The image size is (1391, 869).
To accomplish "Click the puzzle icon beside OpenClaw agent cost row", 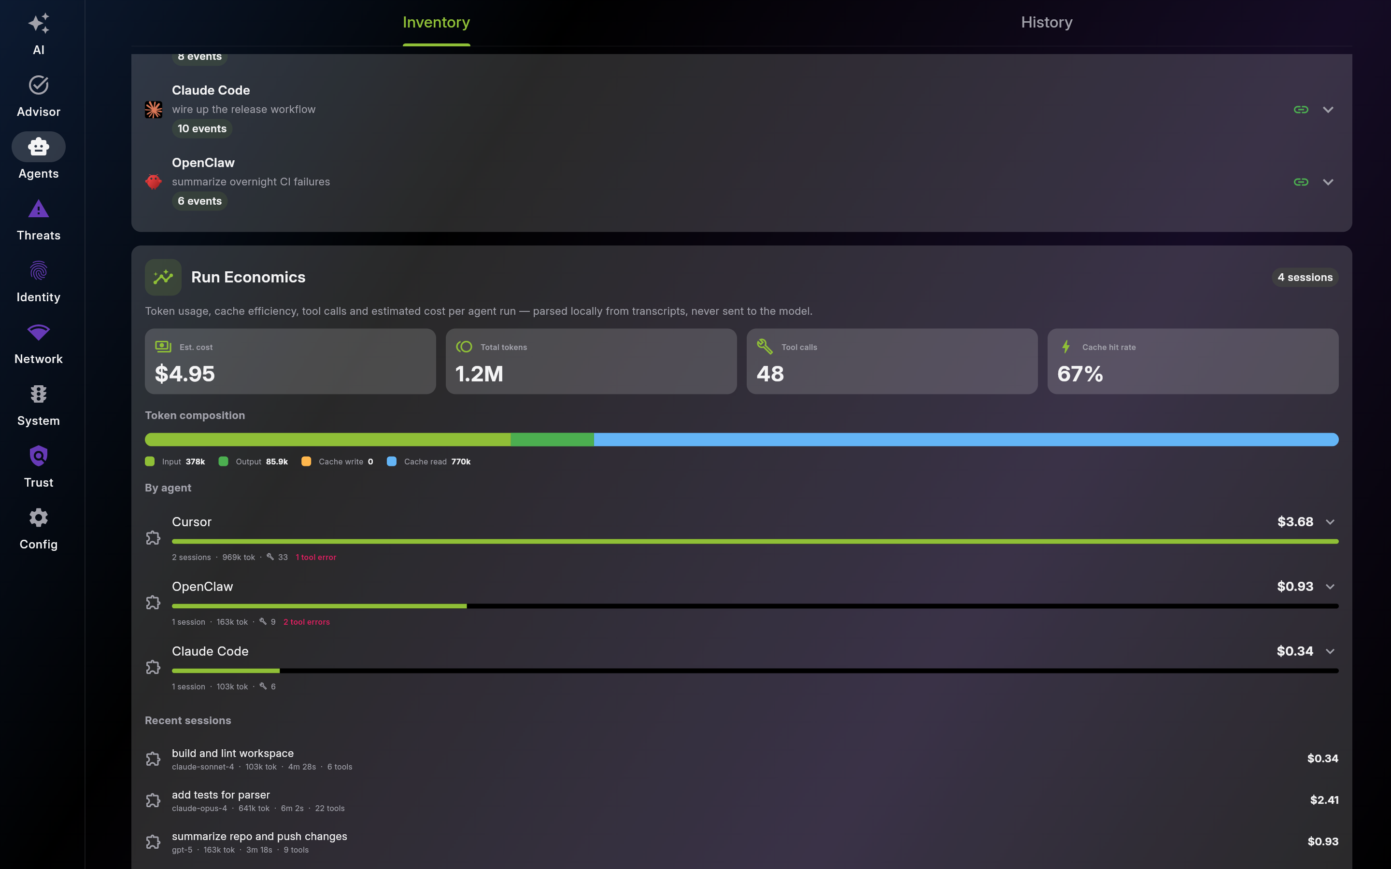I will tap(153, 603).
